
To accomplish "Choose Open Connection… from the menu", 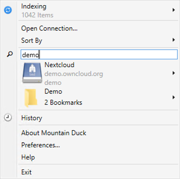I will (x=98, y=28).
